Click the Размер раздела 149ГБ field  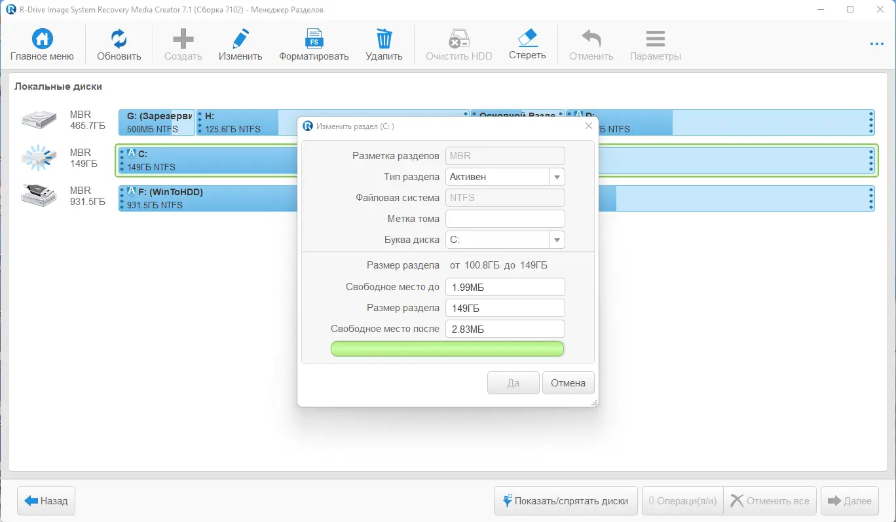click(x=505, y=308)
